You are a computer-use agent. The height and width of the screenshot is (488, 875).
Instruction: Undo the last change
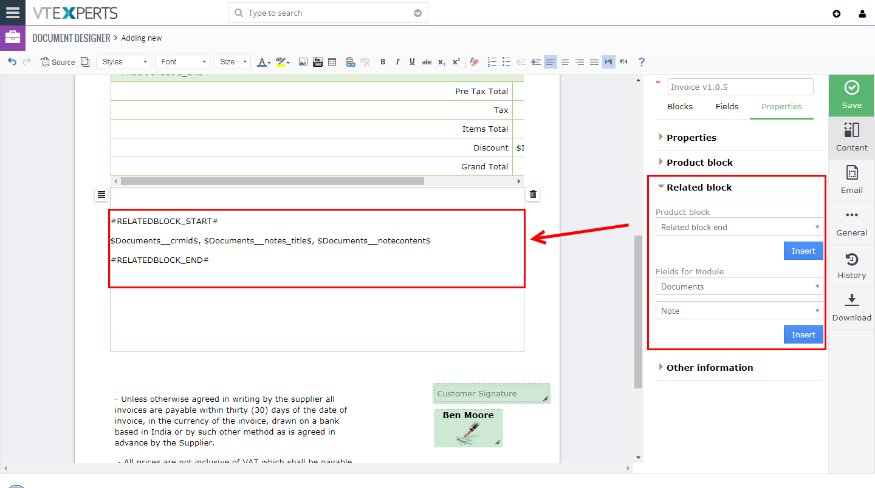12,61
